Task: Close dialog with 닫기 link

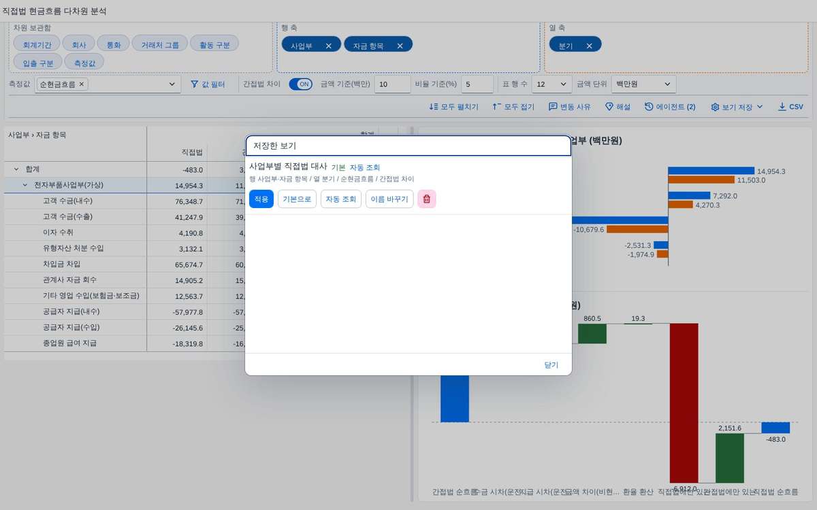Action: coord(551,364)
